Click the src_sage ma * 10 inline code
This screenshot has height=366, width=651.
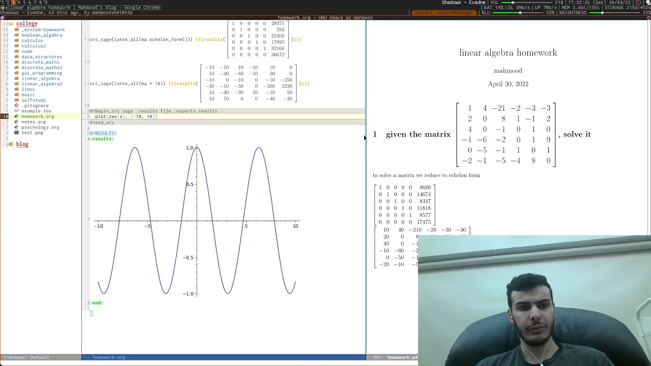tap(128, 83)
